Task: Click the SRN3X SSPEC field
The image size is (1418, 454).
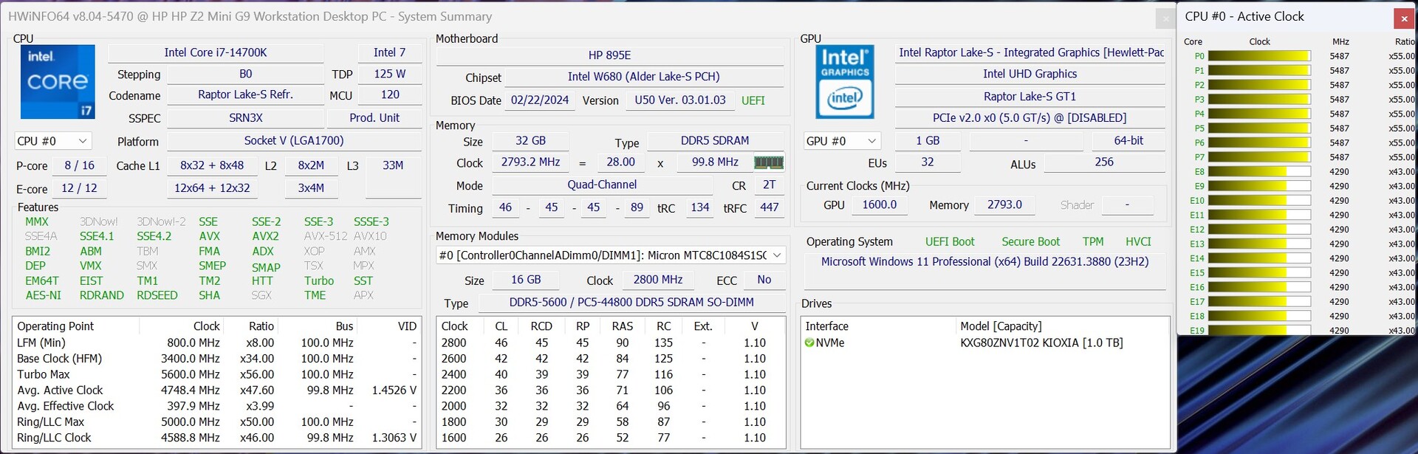Action: [245, 118]
